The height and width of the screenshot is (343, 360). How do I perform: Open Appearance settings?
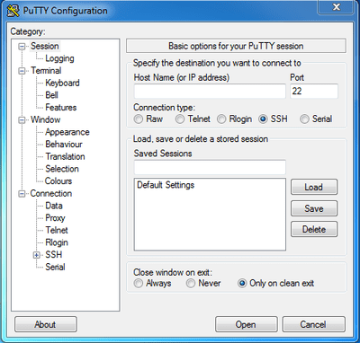(x=67, y=132)
